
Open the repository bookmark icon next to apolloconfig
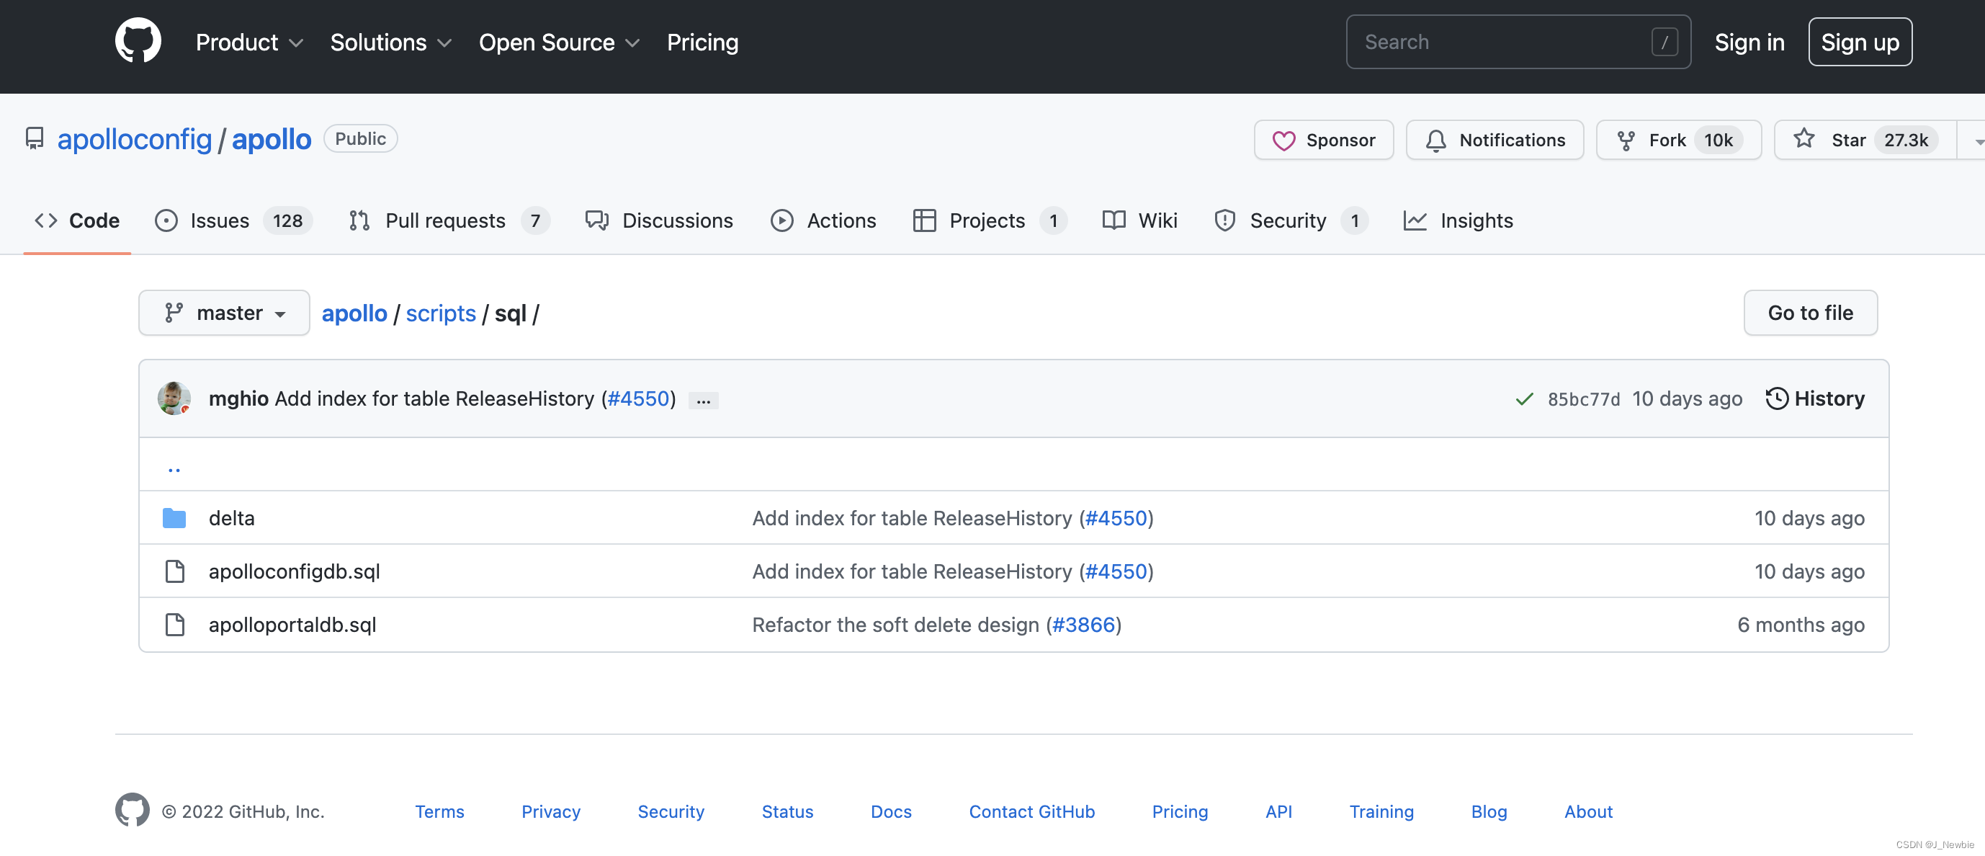pyautogui.click(x=35, y=139)
